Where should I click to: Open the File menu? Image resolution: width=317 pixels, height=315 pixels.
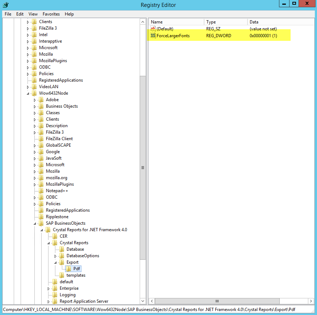(8, 14)
